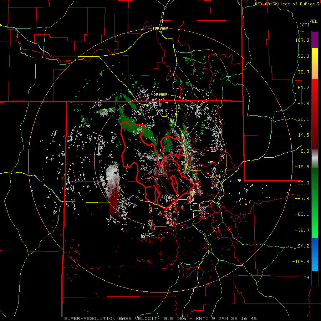Select the -16.5 legend value
Viewport: 321px width, 321px height.
[302, 167]
